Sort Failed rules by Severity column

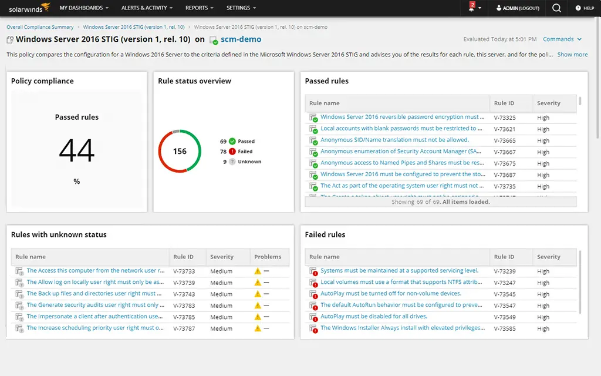point(554,257)
